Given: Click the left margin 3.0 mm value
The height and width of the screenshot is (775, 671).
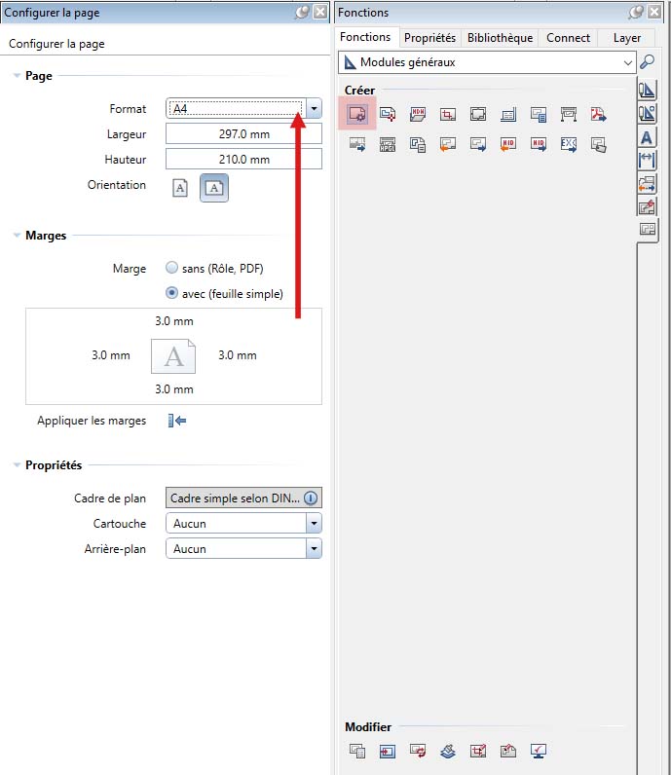Looking at the screenshot, I should point(111,354).
